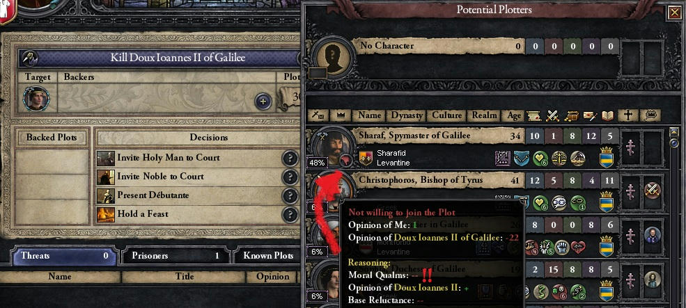Sort plotters by Age column
Screen dimensions: 686x308
[513, 115]
